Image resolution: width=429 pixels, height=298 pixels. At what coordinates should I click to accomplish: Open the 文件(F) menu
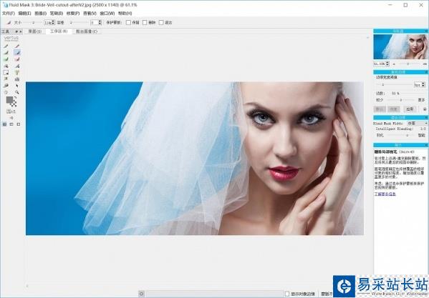coord(9,14)
